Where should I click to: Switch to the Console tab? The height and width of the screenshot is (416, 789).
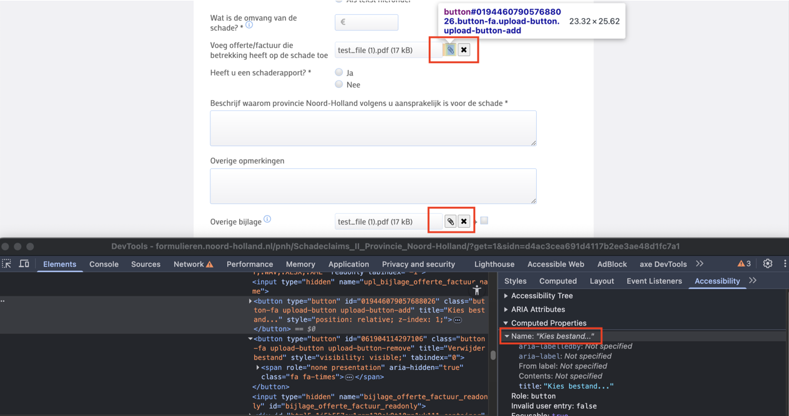tap(104, 264)
